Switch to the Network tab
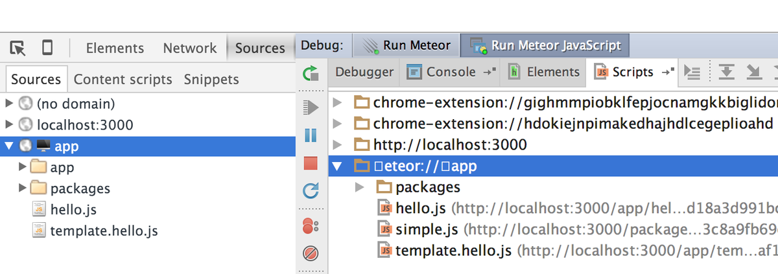Image resolution: width=778 pixels, height=274 pixels. (190, 48)
